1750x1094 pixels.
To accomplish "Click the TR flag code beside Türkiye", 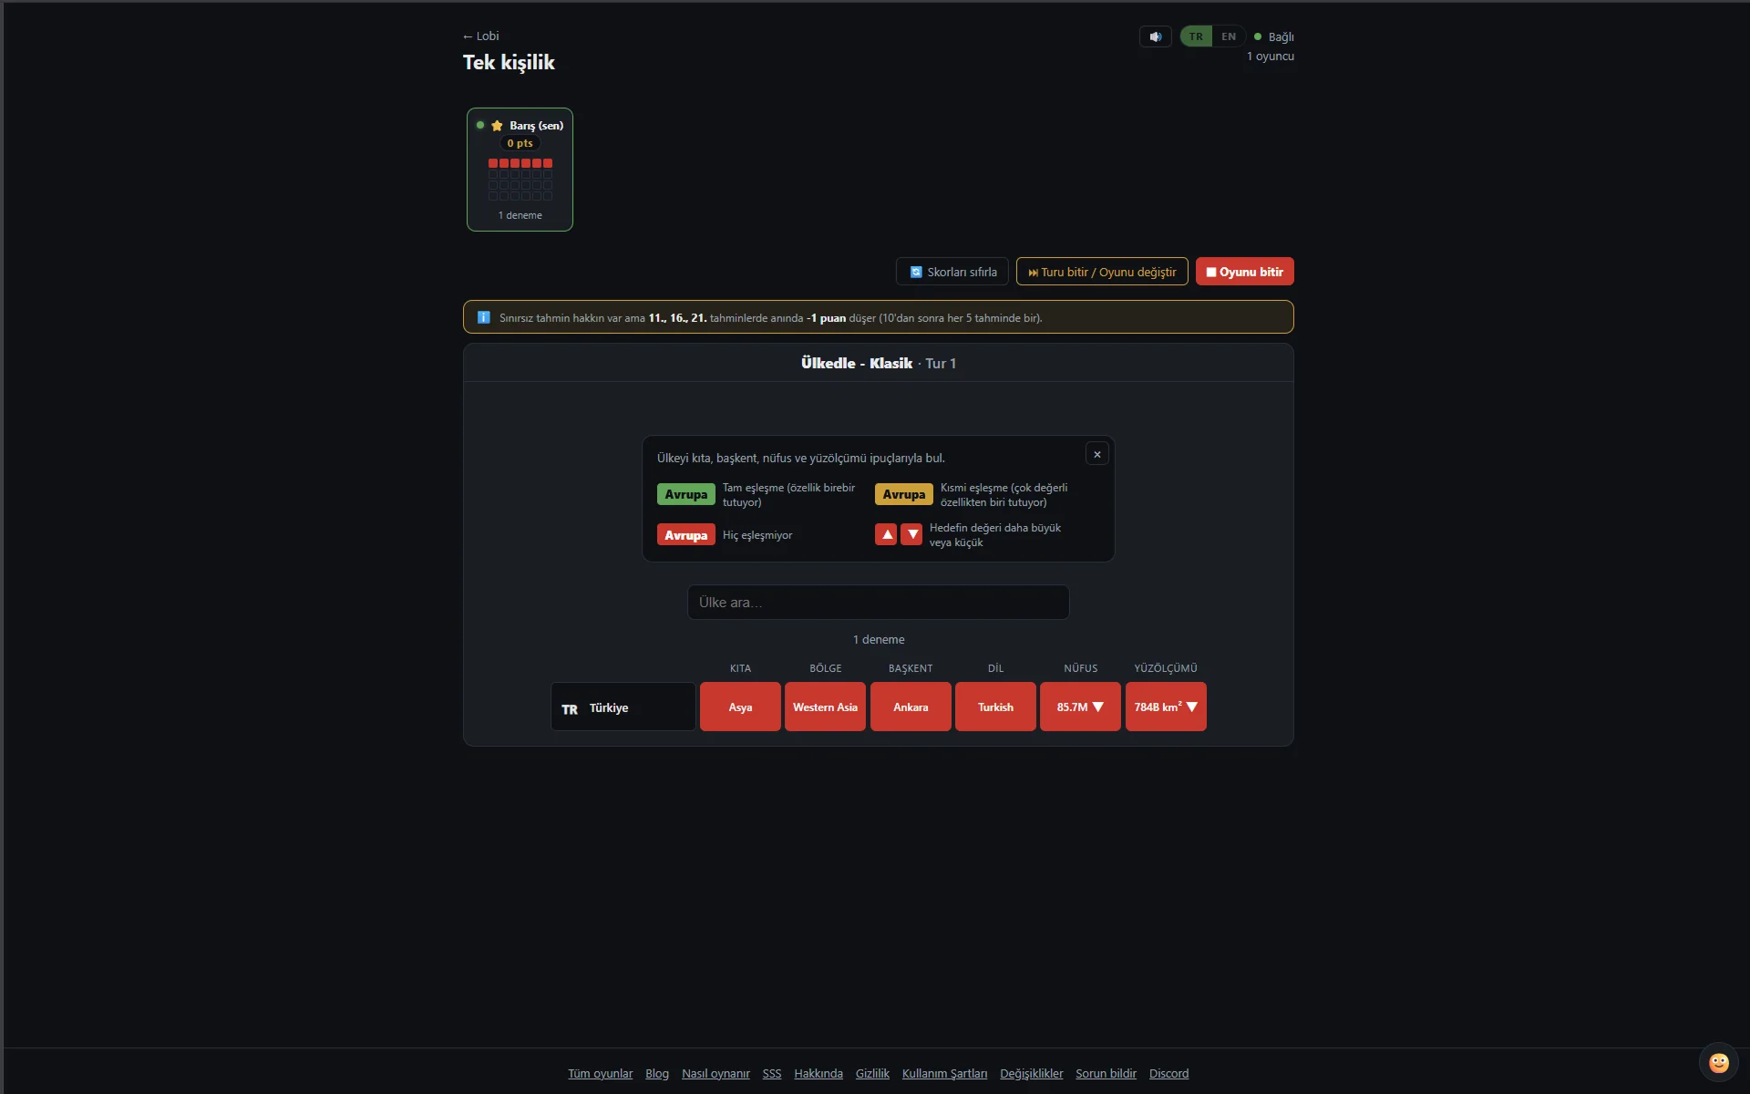I will pos(570,709).
